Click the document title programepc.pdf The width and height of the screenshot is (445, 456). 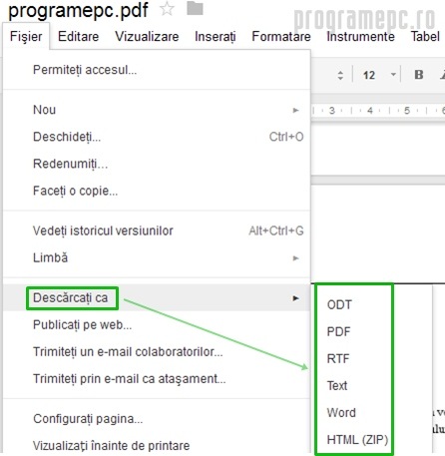coord(78,10)
